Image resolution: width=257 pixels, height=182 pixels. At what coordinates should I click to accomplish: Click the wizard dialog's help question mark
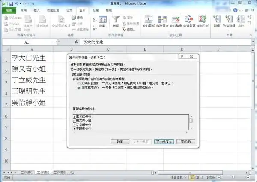coord(182,56)
